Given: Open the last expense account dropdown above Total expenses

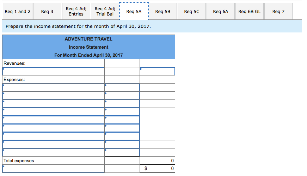Looking at the screenshot, I should point(54,152).
